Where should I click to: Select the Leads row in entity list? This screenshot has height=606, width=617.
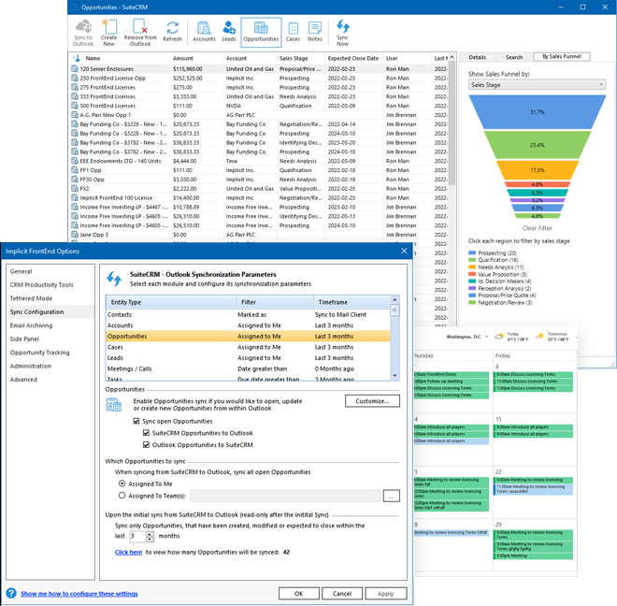point(249,357)
